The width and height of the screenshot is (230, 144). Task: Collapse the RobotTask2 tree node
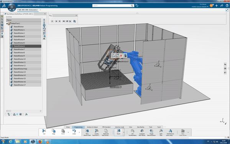click(7, 23)
